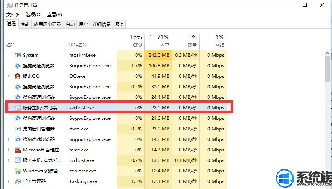The height and width of the screenshot is (189, 332).
Task: Click the 242.0 MB memory value
Action: point(159,55)
